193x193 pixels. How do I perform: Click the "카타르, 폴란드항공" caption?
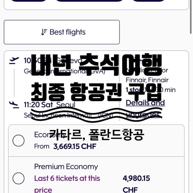(x=96, y=135)
